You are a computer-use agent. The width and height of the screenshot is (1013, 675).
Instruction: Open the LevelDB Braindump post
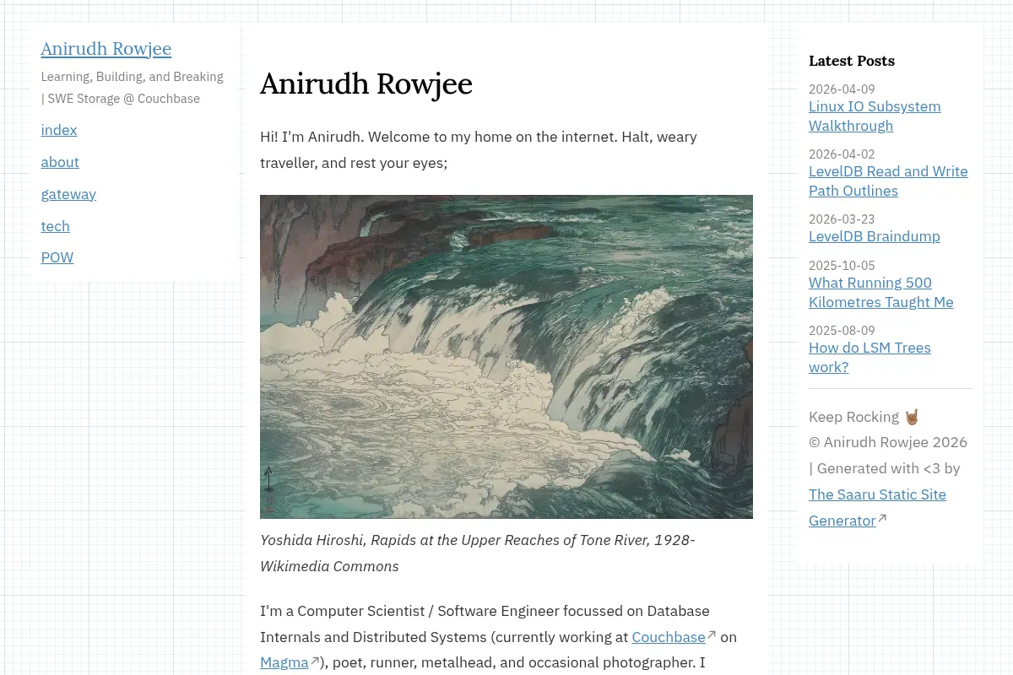[875, 236]
